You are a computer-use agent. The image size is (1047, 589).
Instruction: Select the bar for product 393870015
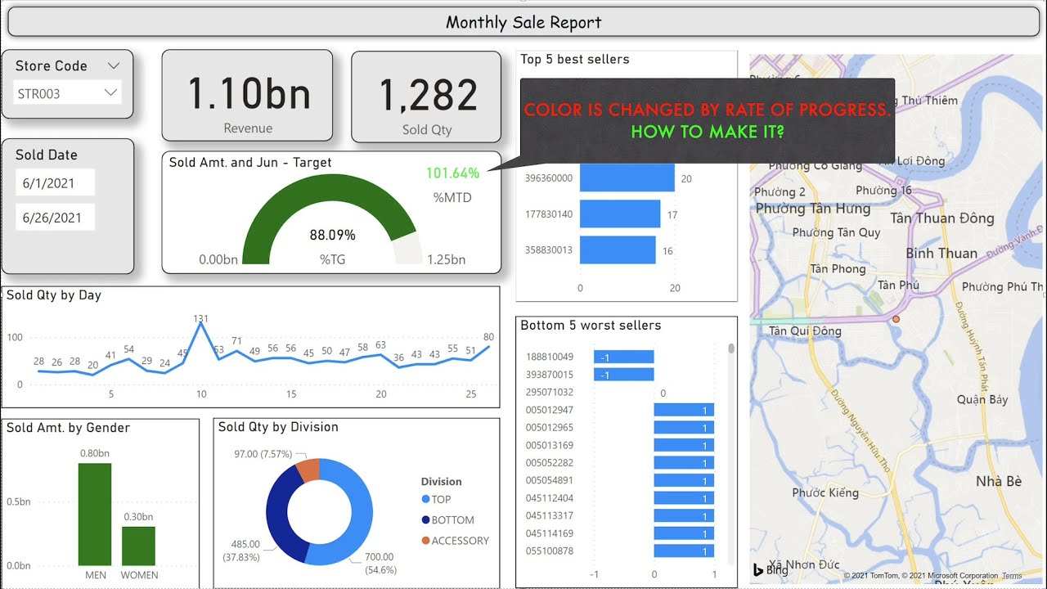point(624,375)
